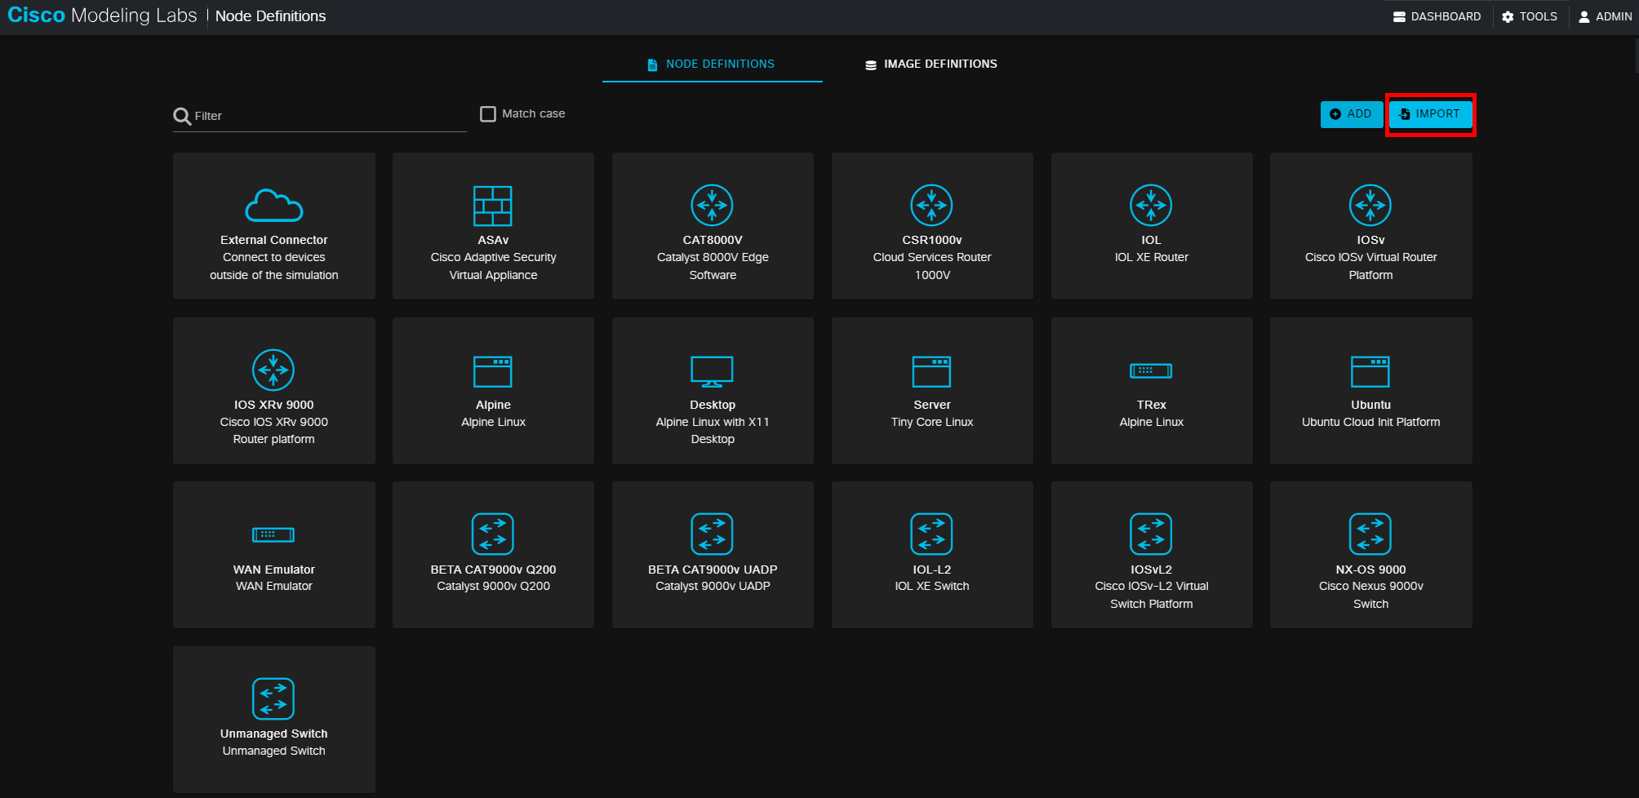
Task: Open the Admin user menu
Action: tap(1605, 16)
